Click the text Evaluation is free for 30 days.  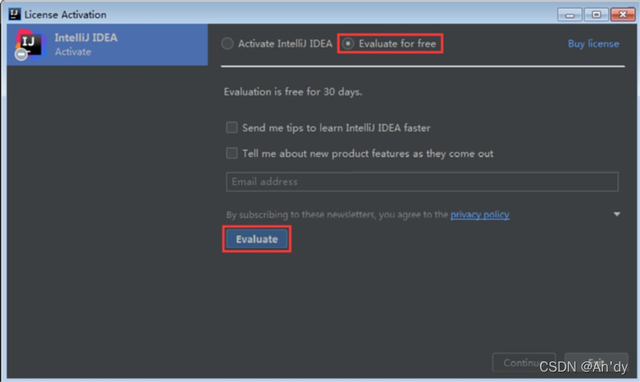tap(293, 92)
